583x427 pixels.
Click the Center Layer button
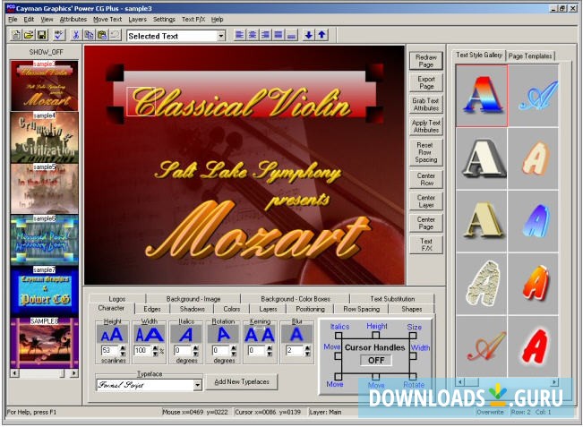pos(426,201)
